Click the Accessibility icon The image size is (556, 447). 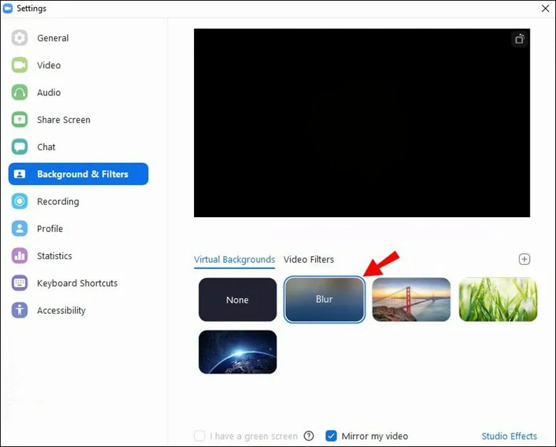[x=19, y=310]
